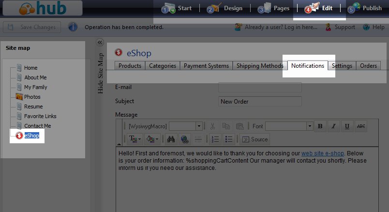Screen dimensions: 389x212
Task: Toggle italic formatting in the editor
Action: coord(333,126)
